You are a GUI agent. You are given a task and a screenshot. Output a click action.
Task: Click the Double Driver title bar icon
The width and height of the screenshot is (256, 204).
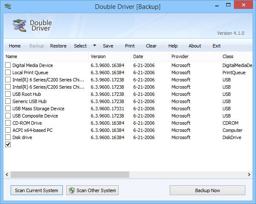pos(8,6)
